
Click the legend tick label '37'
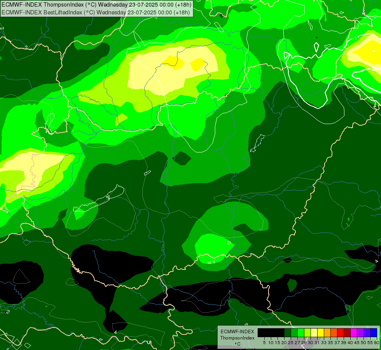coord(337,343)
